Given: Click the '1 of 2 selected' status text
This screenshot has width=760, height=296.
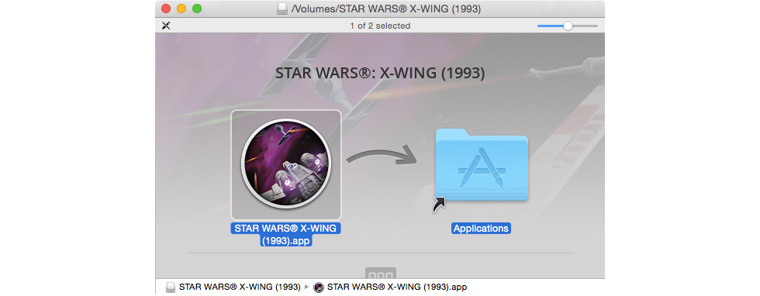Looking at the screenshot, I should click(380, 26).
